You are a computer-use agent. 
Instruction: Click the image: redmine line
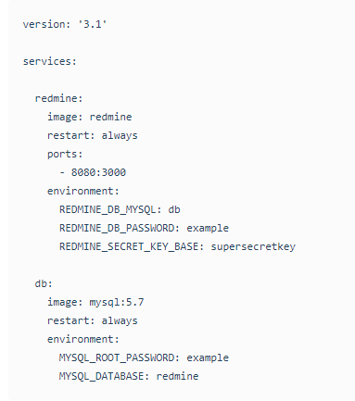[89, 117]
